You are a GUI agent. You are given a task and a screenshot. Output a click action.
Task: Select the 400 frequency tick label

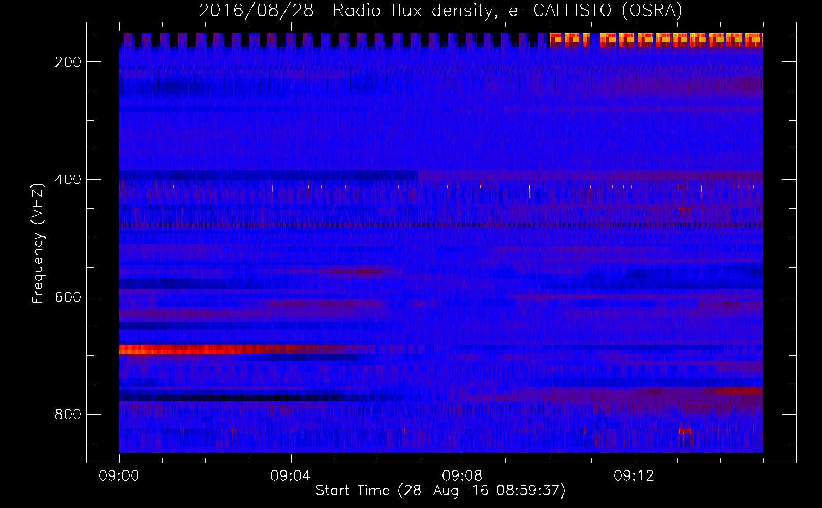click(x=68, y=180)
